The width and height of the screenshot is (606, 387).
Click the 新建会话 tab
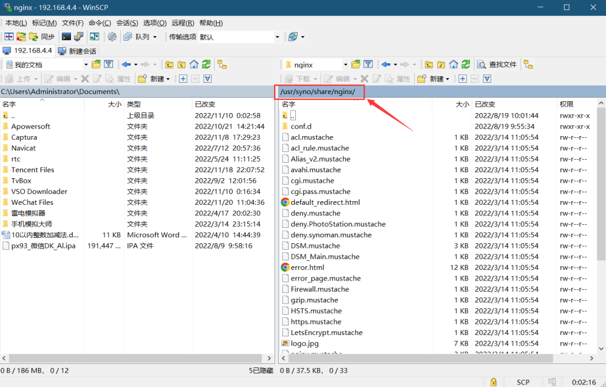[x=78, y=51]
